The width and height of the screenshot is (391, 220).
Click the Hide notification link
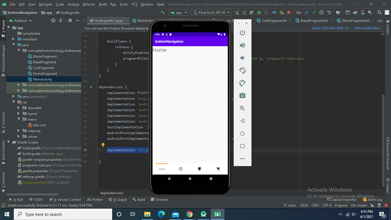[367, 28]
